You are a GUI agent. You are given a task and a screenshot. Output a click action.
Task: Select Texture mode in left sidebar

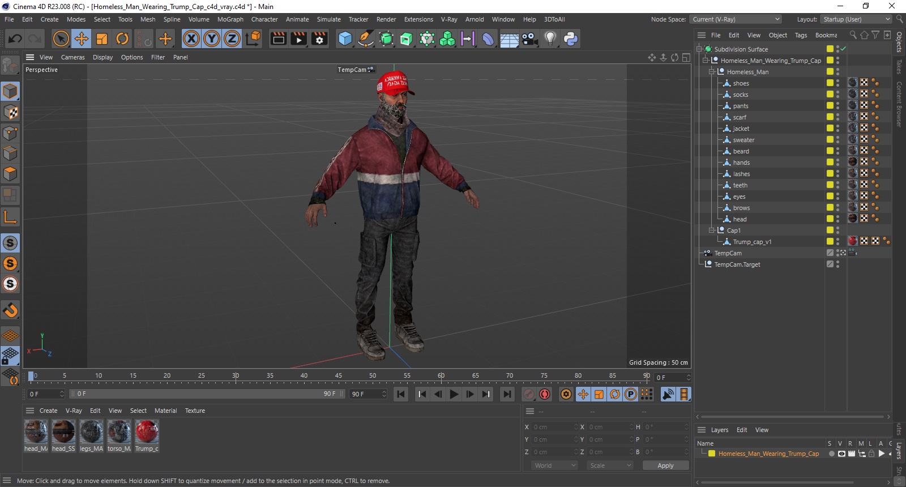click(x=10, y=112)
